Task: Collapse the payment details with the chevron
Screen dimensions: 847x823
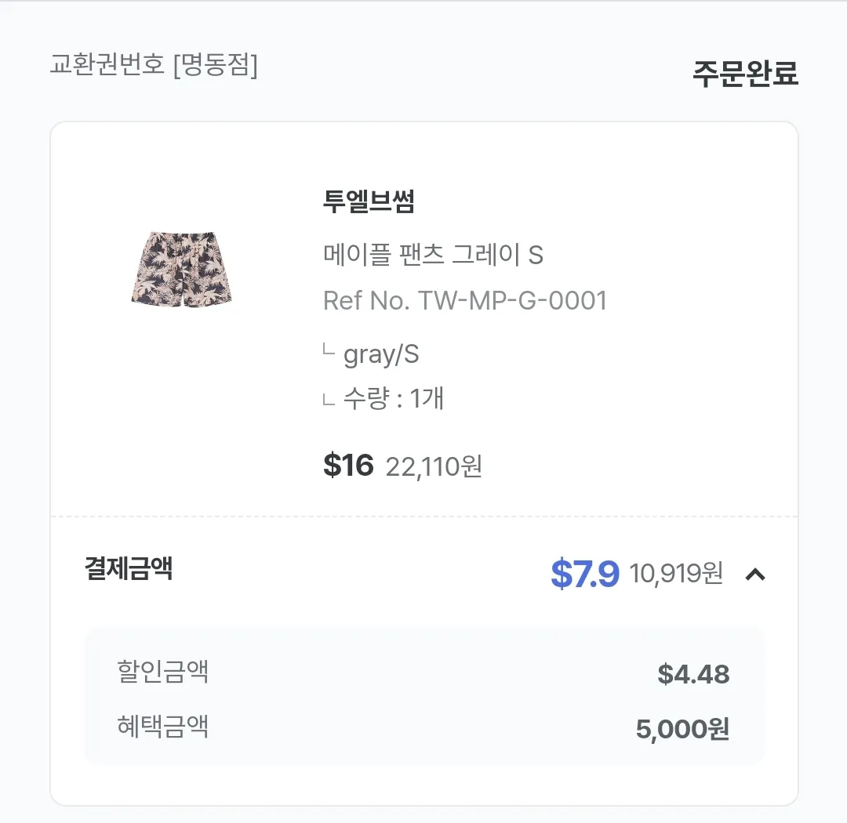Action: tap(755, 575)
